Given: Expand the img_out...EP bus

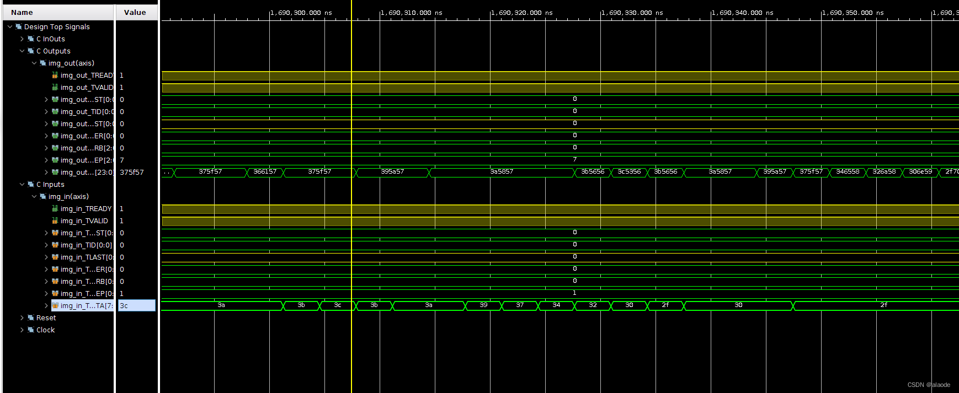Looking at the screenshot, I should point(46,160).
